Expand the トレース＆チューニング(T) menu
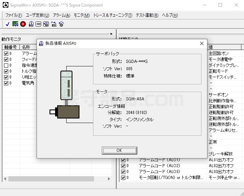 [x=113, y=15]
